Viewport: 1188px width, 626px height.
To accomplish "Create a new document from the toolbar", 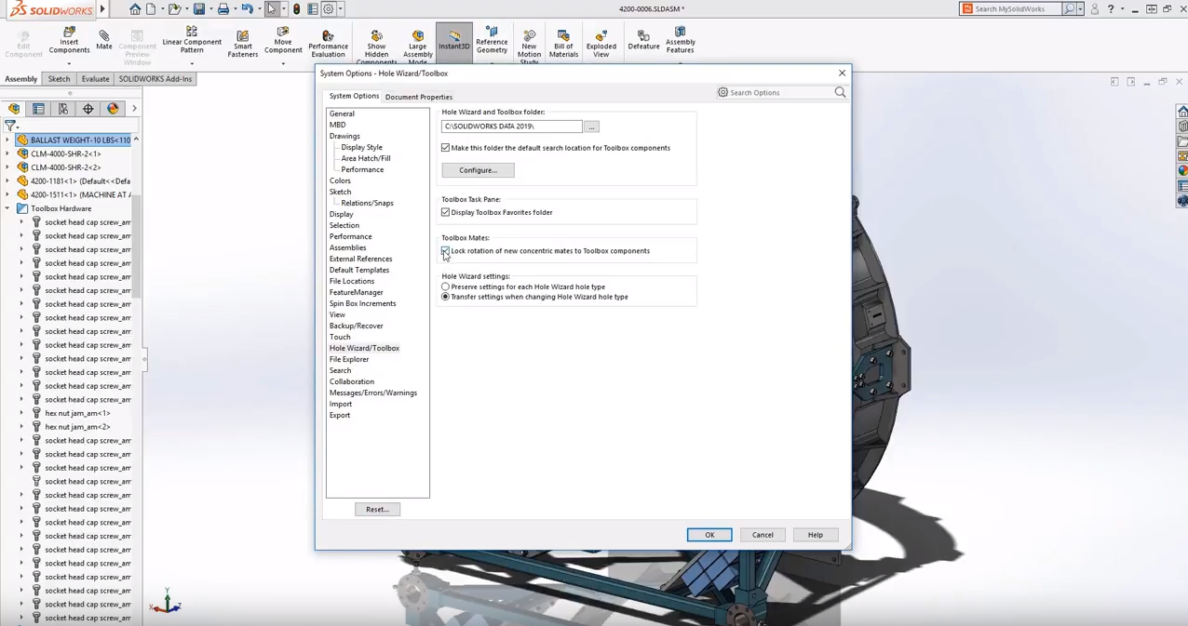I will coord(151,9).
